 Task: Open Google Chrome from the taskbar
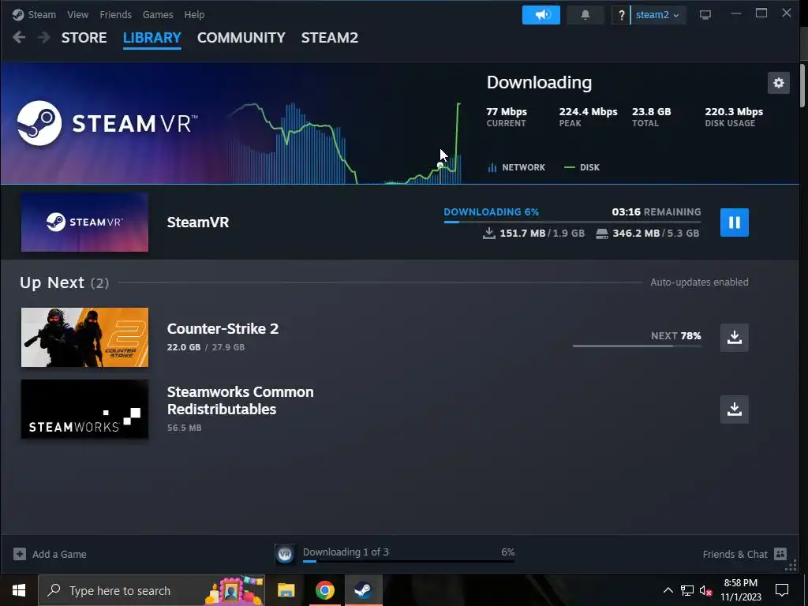pyautogui.click(x=324, y=590)
